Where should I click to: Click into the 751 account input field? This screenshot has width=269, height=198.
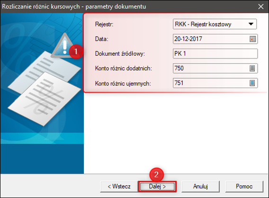(215, 83)
